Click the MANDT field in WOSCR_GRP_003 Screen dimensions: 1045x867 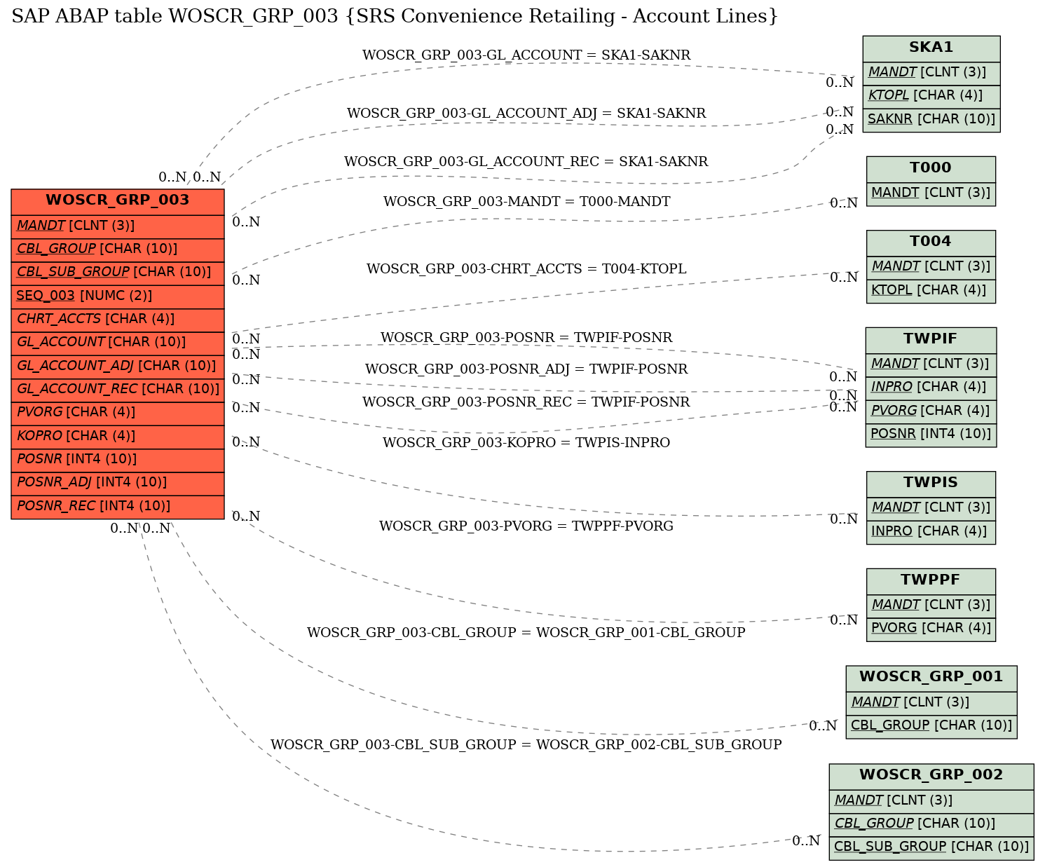pyautogui.click(x=118, y=226)
